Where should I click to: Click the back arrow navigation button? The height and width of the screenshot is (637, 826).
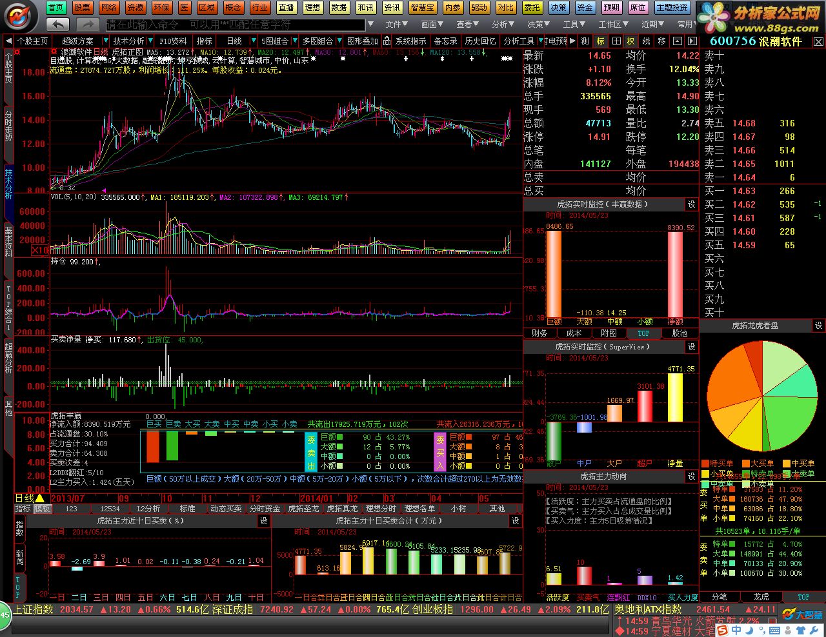[57, 24]
